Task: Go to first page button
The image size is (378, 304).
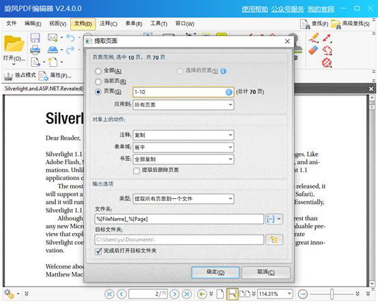Action: 109,294
